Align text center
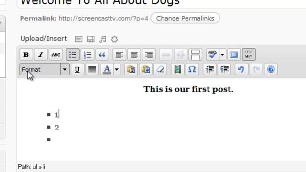 click(134, 54)
